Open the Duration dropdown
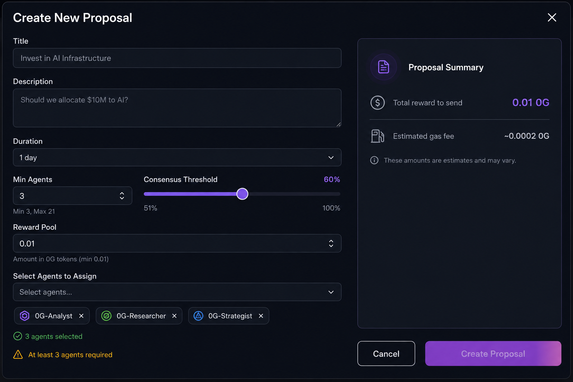The image size is (573, 382). 177,157
